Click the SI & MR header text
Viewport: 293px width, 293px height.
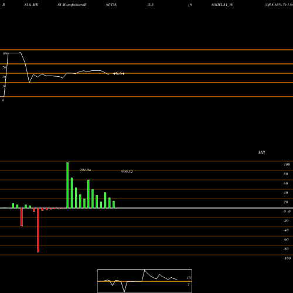click(31, 5)
